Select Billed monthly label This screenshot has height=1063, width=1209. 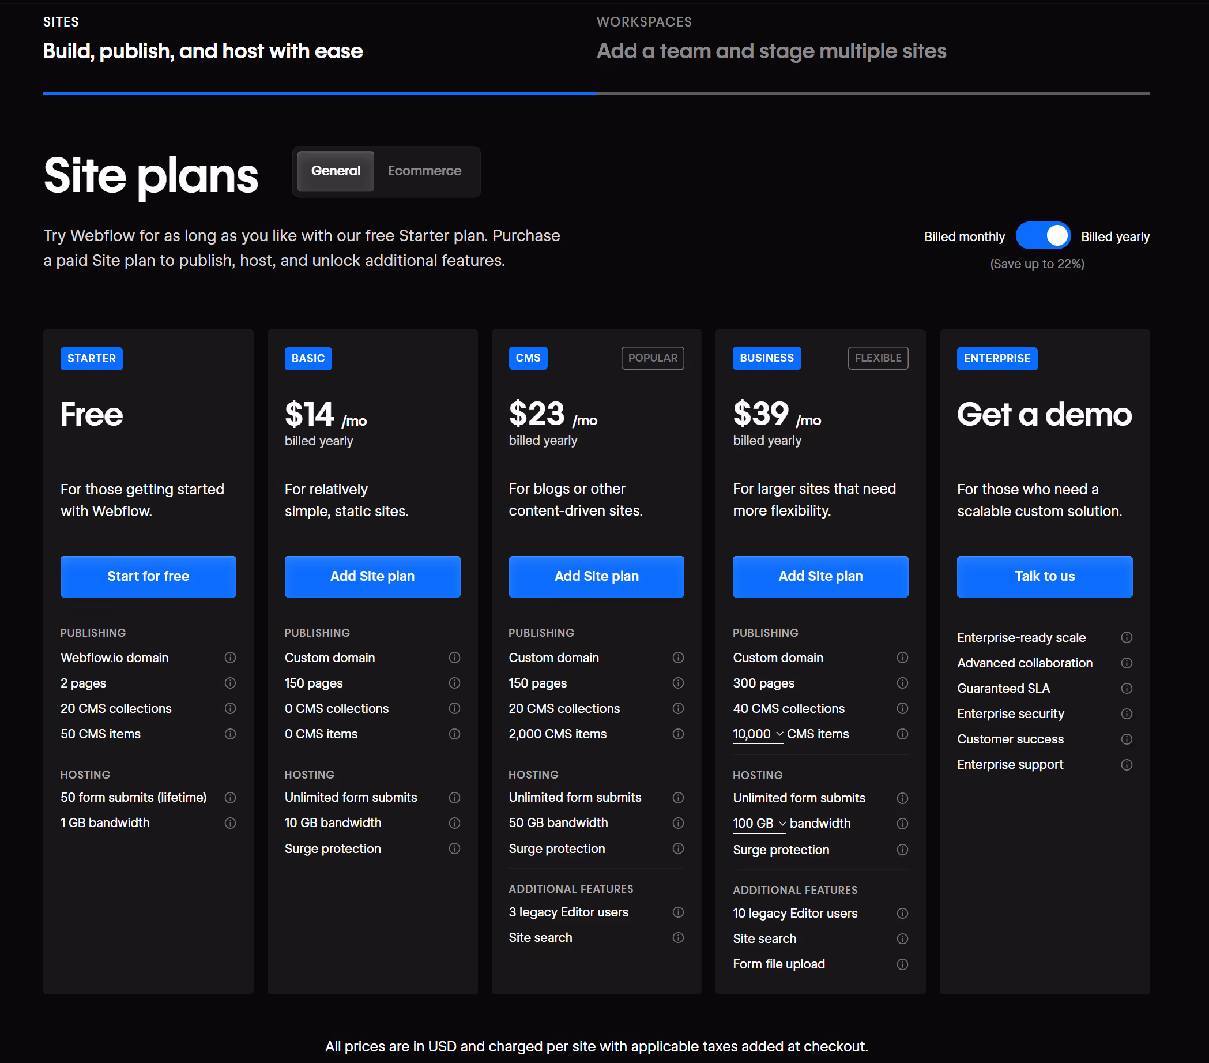964,236
